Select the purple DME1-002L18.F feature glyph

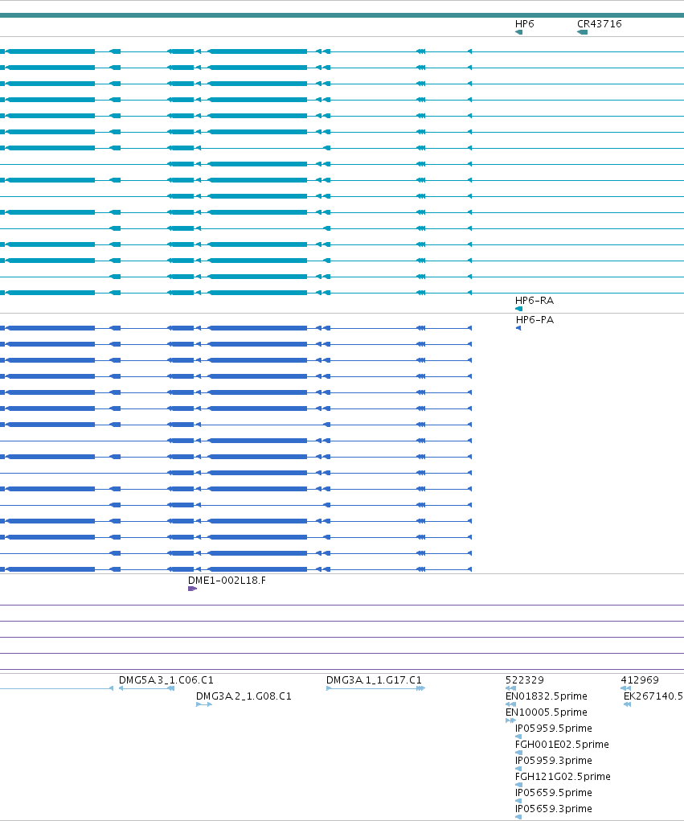[192, 589]
